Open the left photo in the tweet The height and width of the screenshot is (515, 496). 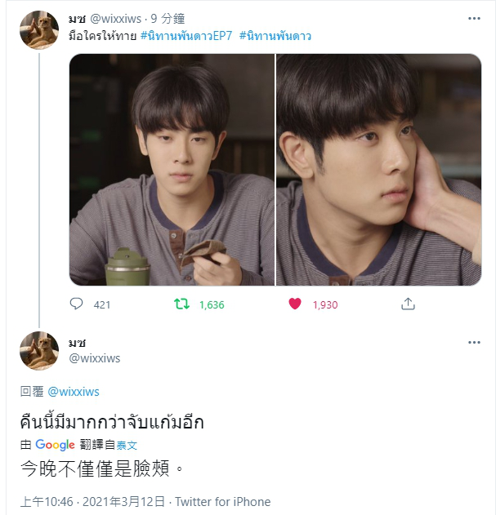pyautogui.click(x=172, y=170)
